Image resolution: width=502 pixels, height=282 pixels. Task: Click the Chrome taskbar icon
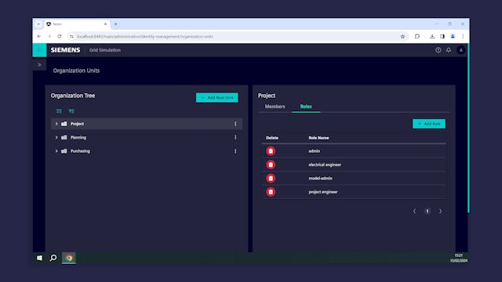pyautogui.click(x=69, y=258)
